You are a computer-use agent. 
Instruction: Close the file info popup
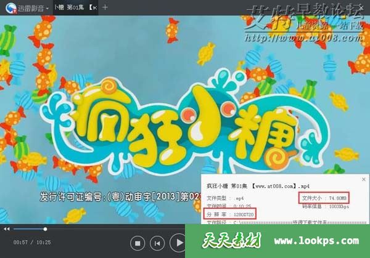[364, 179]
